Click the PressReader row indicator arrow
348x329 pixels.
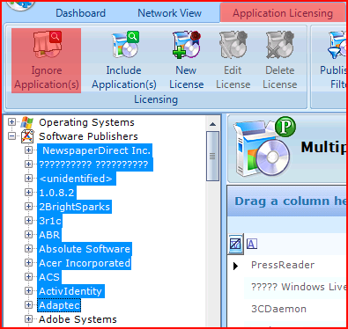pyautogui.click(x=235, y=266)
